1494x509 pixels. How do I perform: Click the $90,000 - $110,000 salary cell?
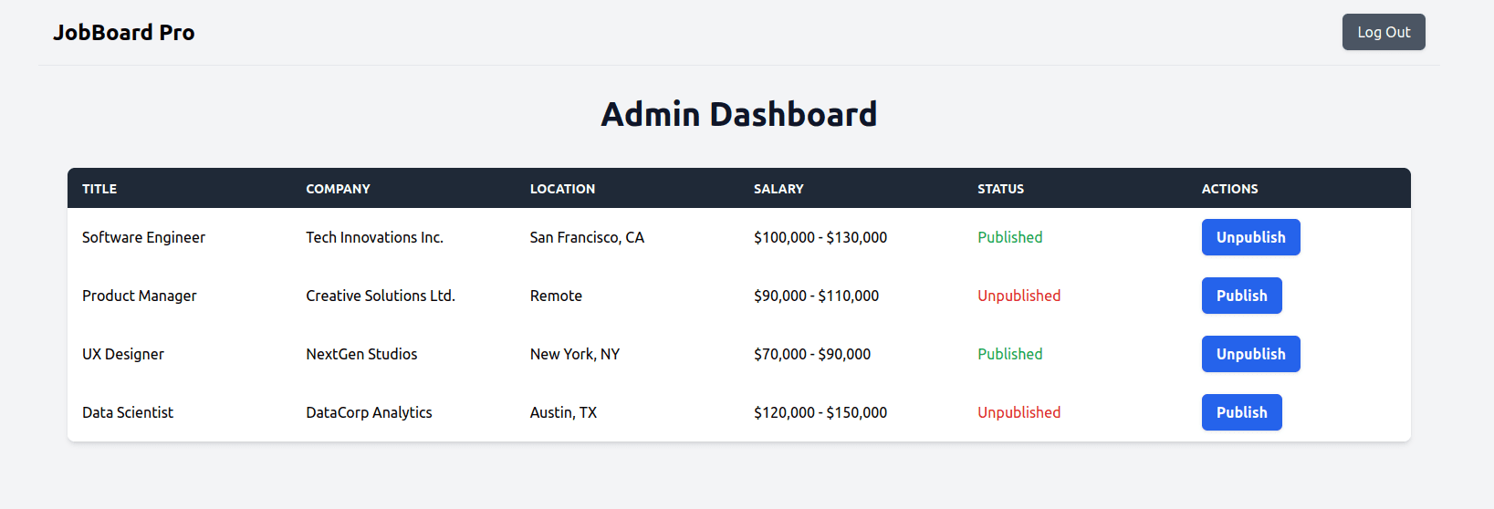[816, 296]
